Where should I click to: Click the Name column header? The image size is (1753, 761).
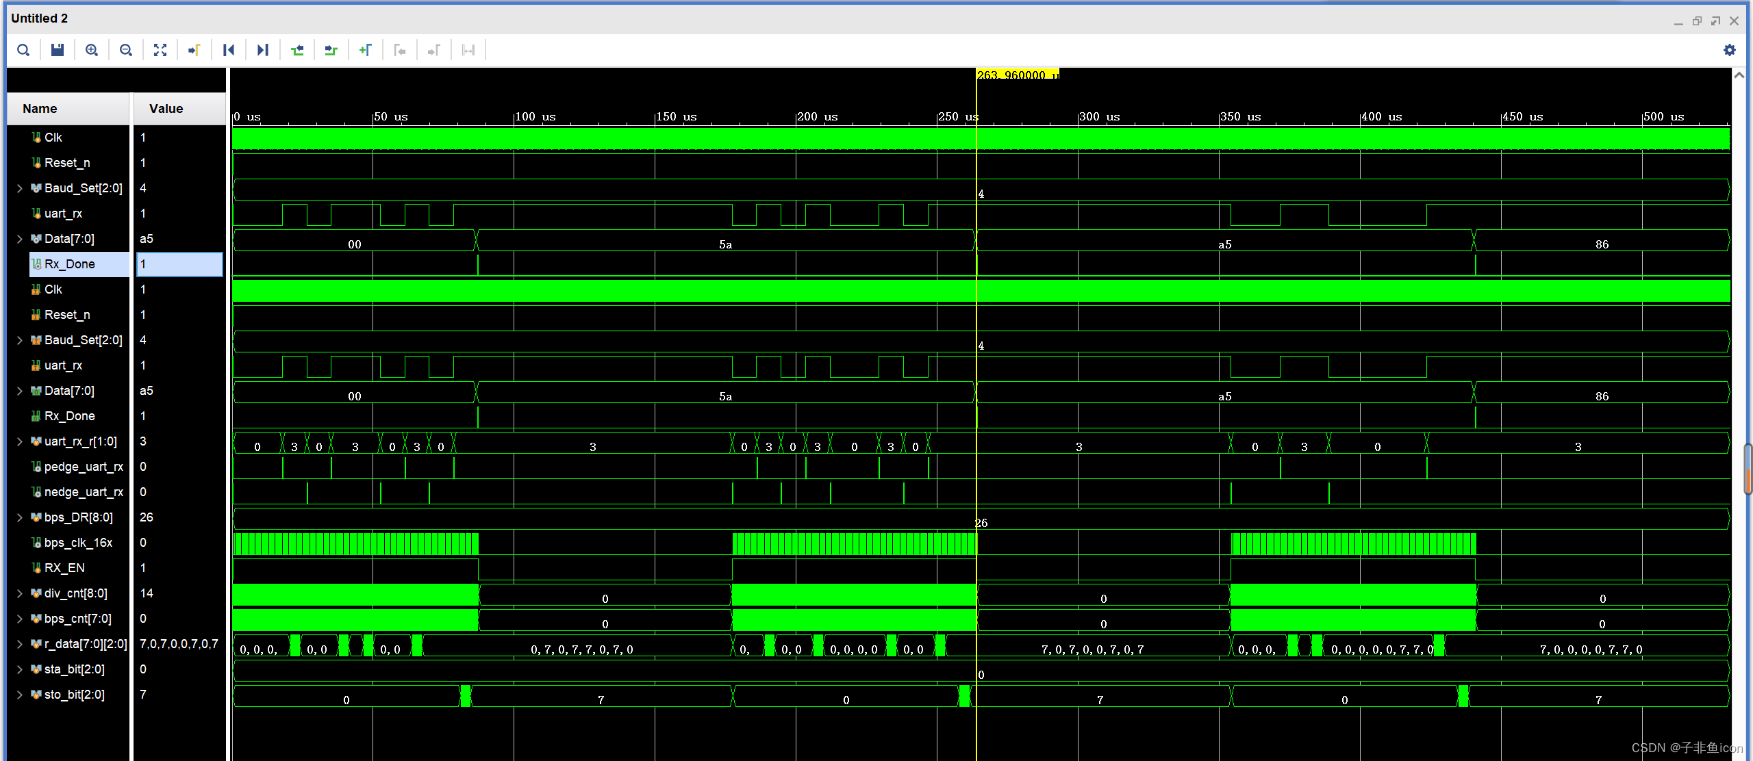point(40,109)
